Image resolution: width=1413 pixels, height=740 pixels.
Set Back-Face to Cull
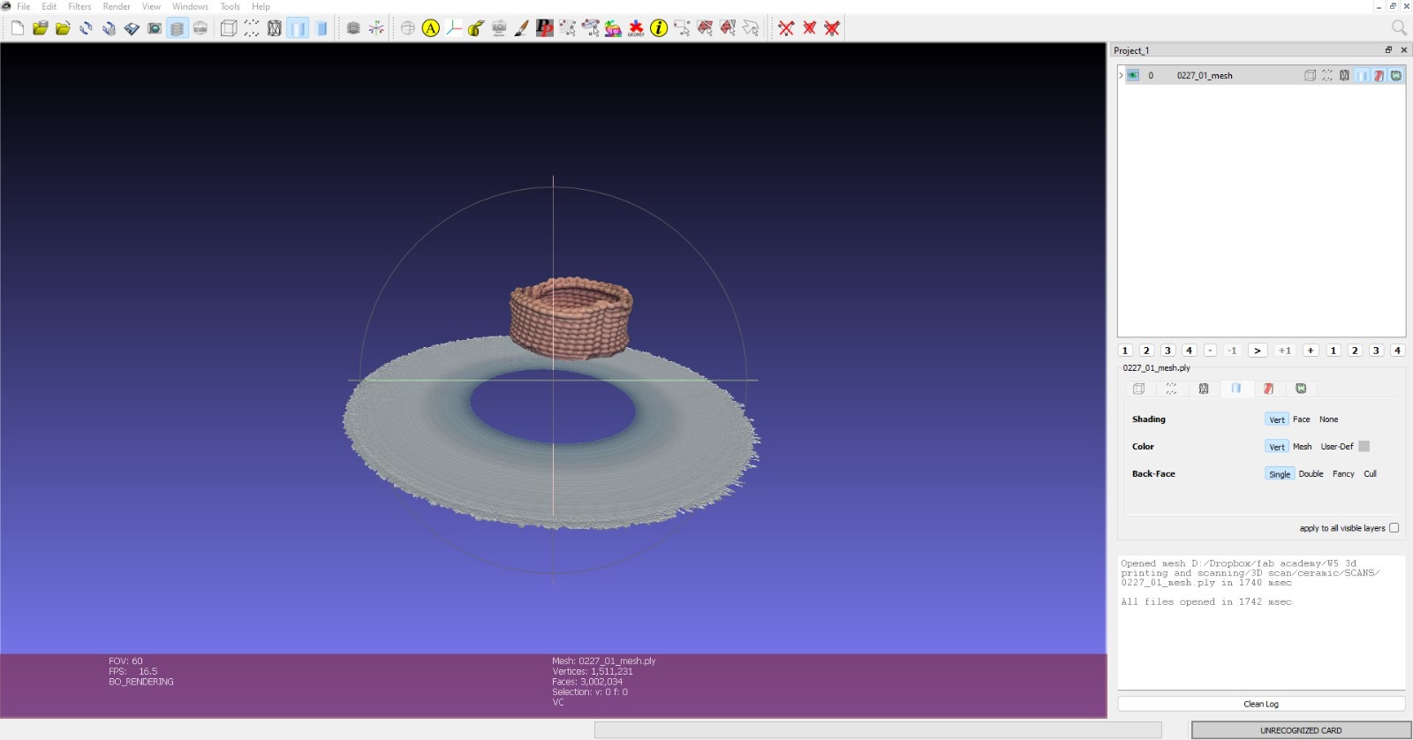[1370, 474]
